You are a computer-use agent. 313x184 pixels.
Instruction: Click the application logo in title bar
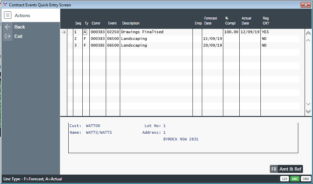coord(5,5)
